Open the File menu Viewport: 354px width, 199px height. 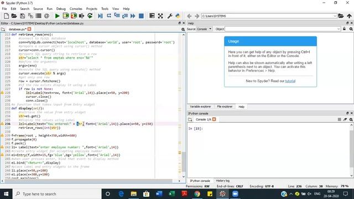point(4,9)
